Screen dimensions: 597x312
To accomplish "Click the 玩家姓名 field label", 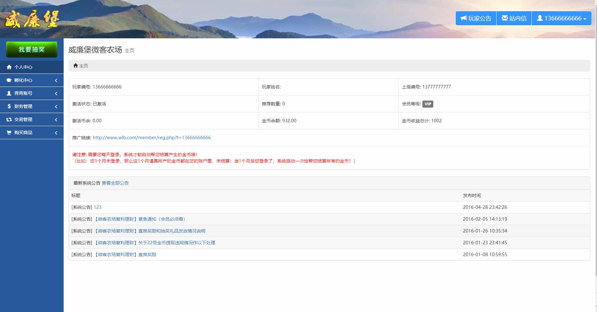I will (x=271, y=87).
